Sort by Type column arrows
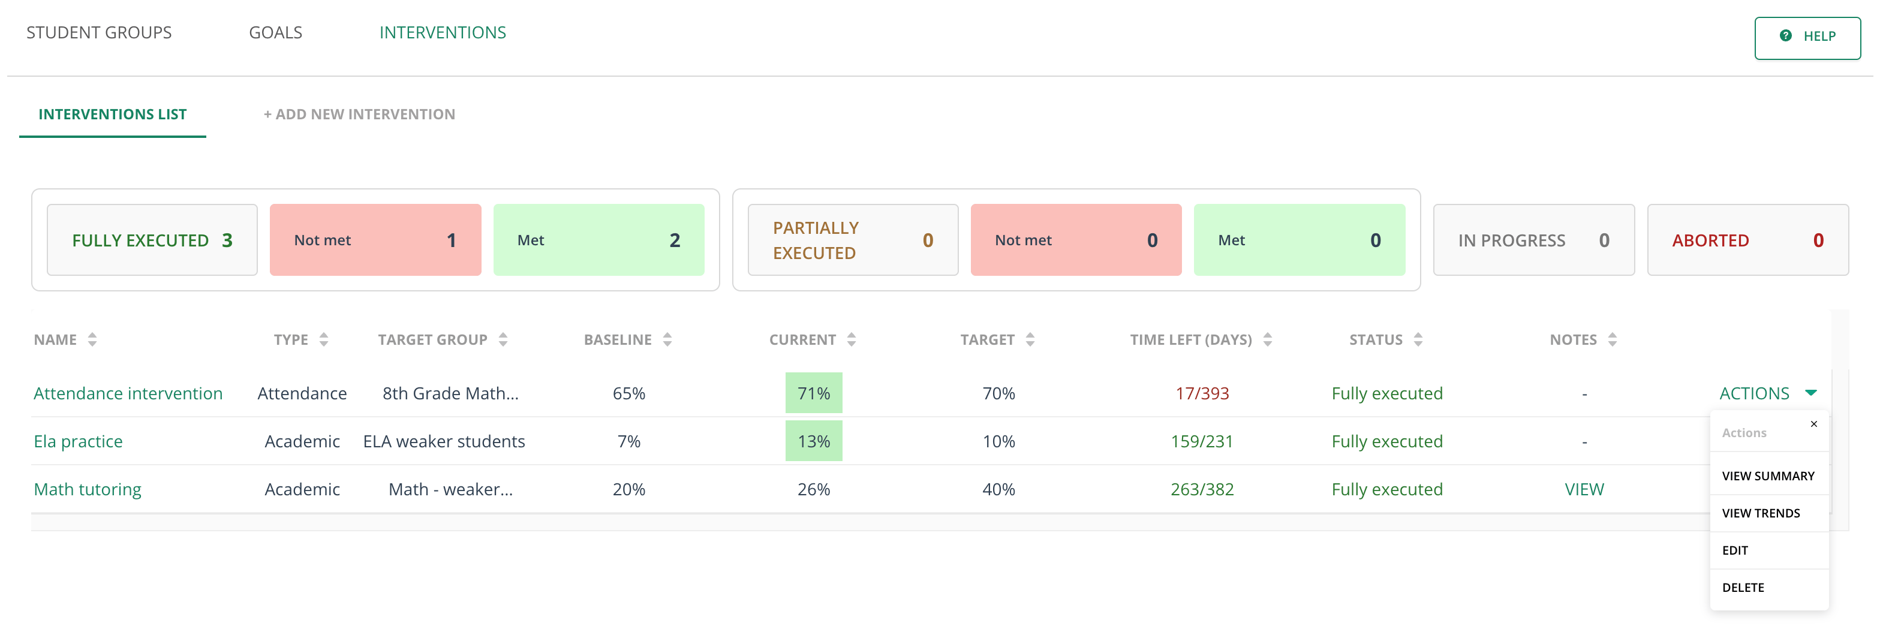 323,339
